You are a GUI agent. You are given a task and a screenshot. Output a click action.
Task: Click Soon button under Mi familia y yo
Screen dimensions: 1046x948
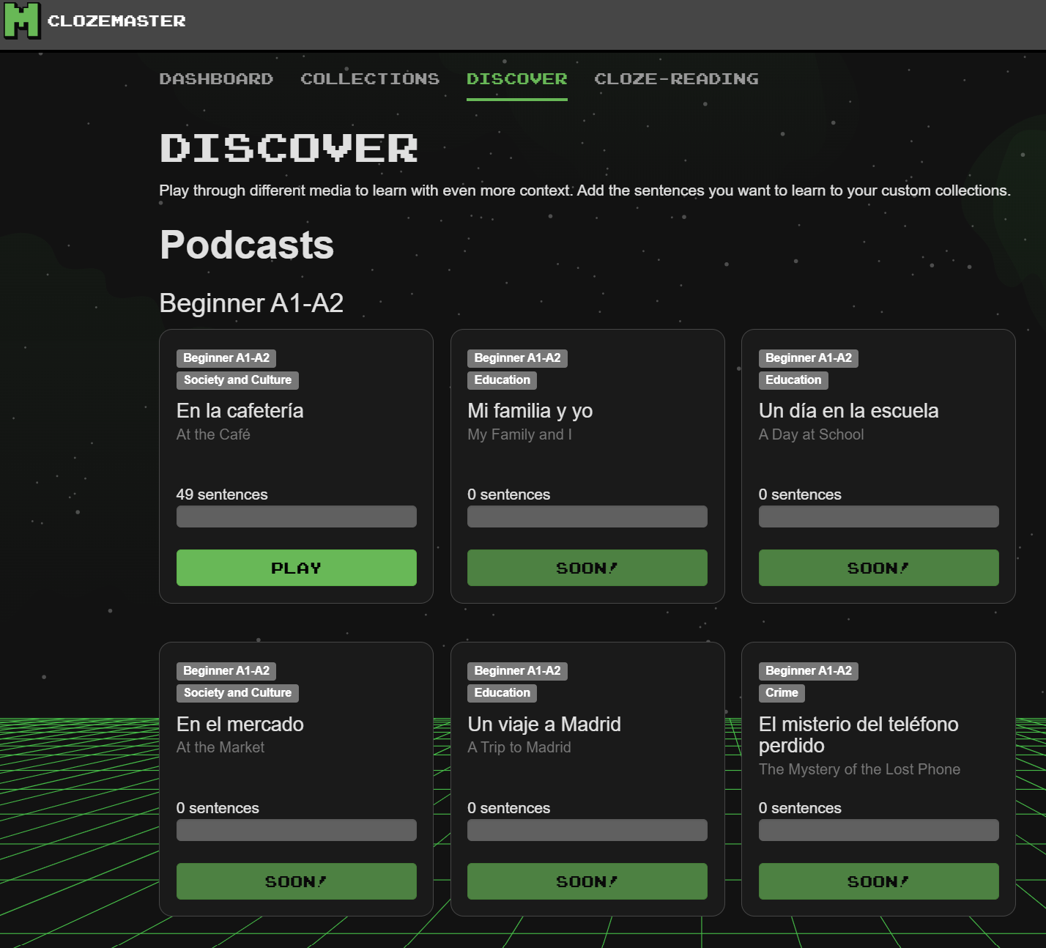(587, 568)
